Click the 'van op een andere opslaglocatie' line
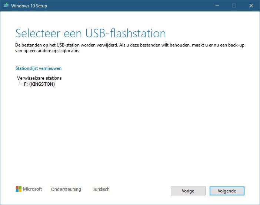 (x=47, y=51)
